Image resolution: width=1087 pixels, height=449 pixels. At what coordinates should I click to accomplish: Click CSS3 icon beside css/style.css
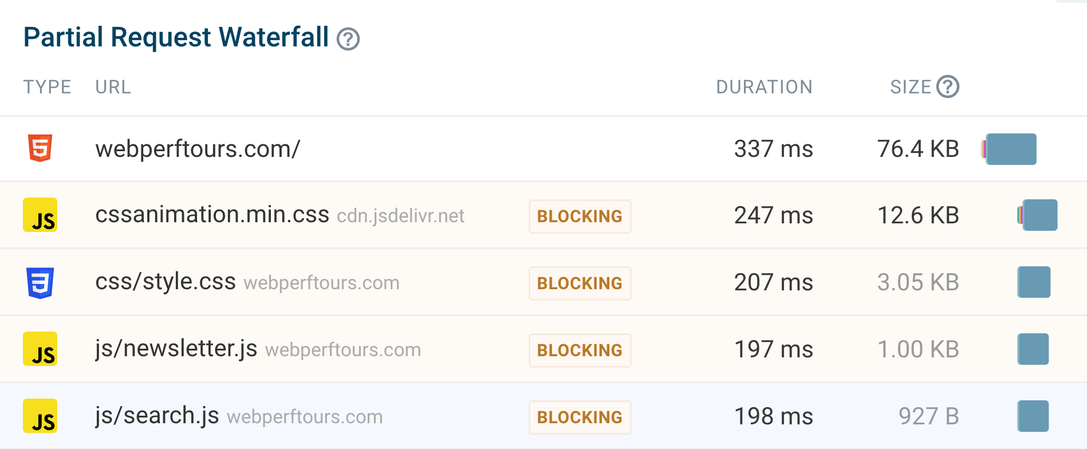40,282
